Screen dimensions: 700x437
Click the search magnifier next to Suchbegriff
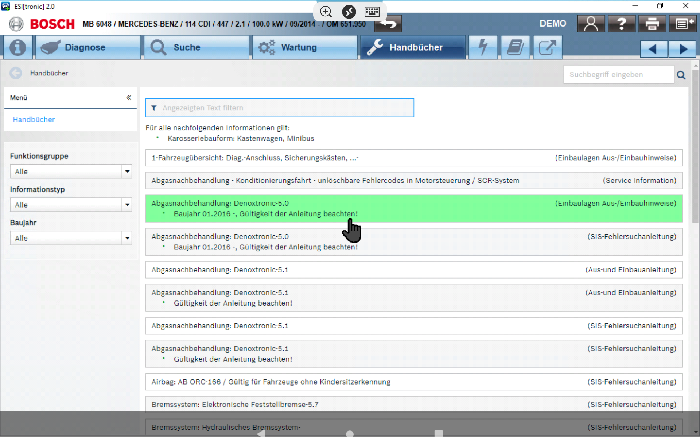pyautogui.click(x=681, y=75)
